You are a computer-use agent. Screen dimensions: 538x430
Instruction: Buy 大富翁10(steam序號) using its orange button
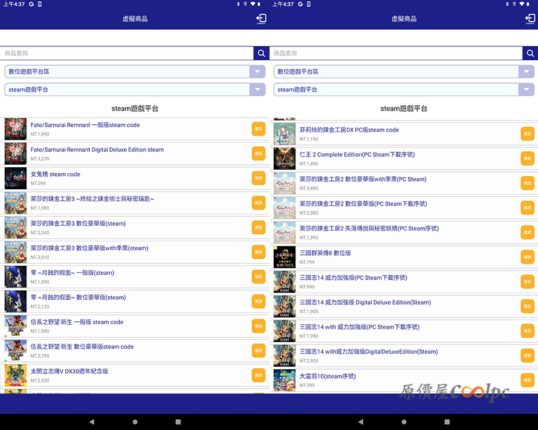tap(527, 380)
